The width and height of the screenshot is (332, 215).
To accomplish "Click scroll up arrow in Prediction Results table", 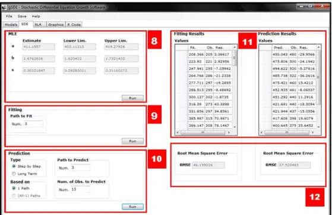I will (x=318, y=47).
